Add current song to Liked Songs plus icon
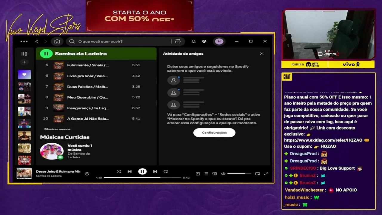The width and height of the screenshot is (382, 215). point(87,174)
